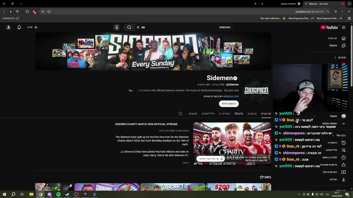Screen dimensions: 353x198
Task: Open Chrome apps grid in bookmarks bar
Action: tap(349, 18)
